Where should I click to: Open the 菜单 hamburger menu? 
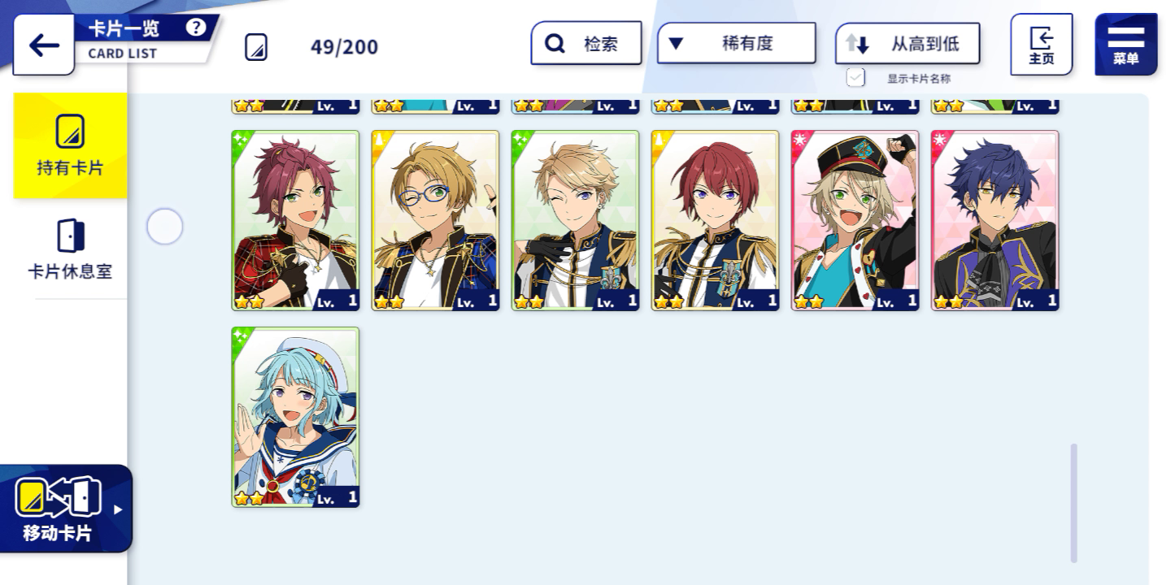[x=1125, y=45]
